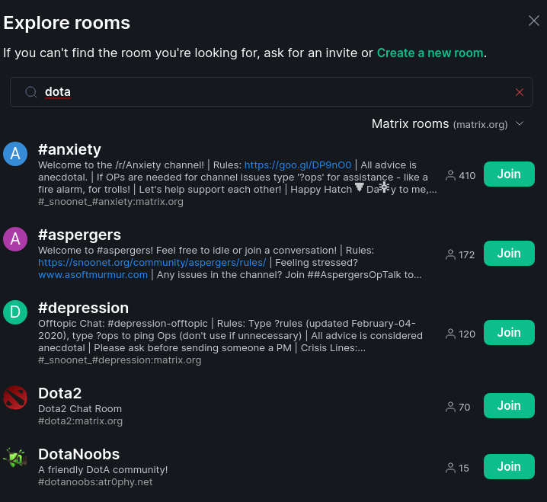Click the search magnifier icon
Screen dimensions: 547x502
tap(31, 92)
